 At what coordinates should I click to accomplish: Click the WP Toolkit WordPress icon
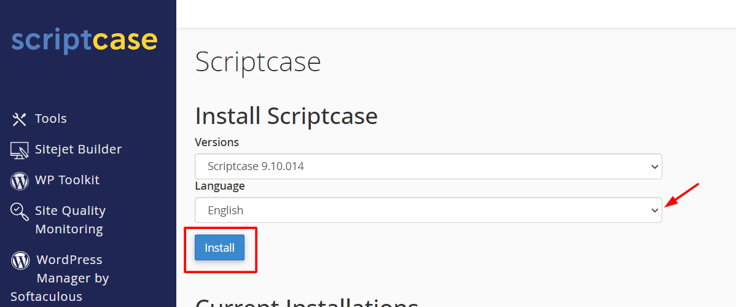coord(19,181)
